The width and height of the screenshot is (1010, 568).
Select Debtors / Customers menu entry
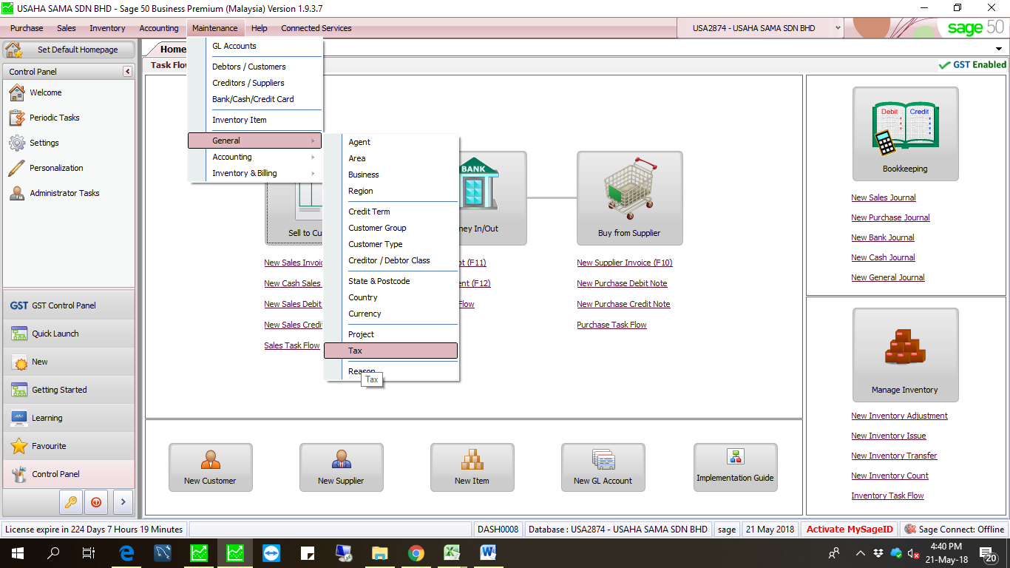pyautogui.click(x=255, y=67)
